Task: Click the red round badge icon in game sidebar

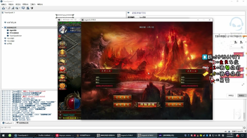Action: 62,69
